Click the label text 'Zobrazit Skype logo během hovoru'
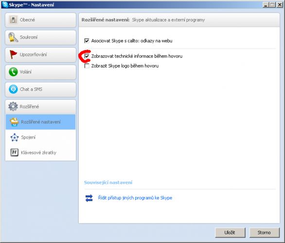Image resolution: width=285 pixels, height=243 pixels. [x=125, y=66]
